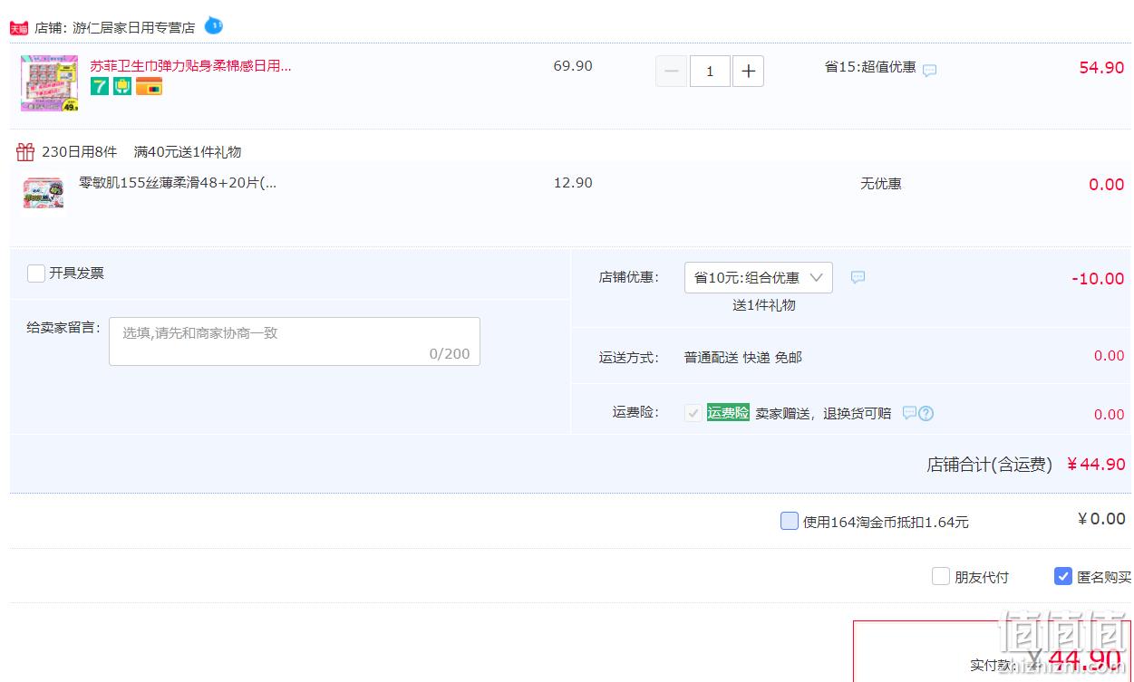
Task: Expand the 省10元:组合优惠 dropdown
Action: [758, 277]
